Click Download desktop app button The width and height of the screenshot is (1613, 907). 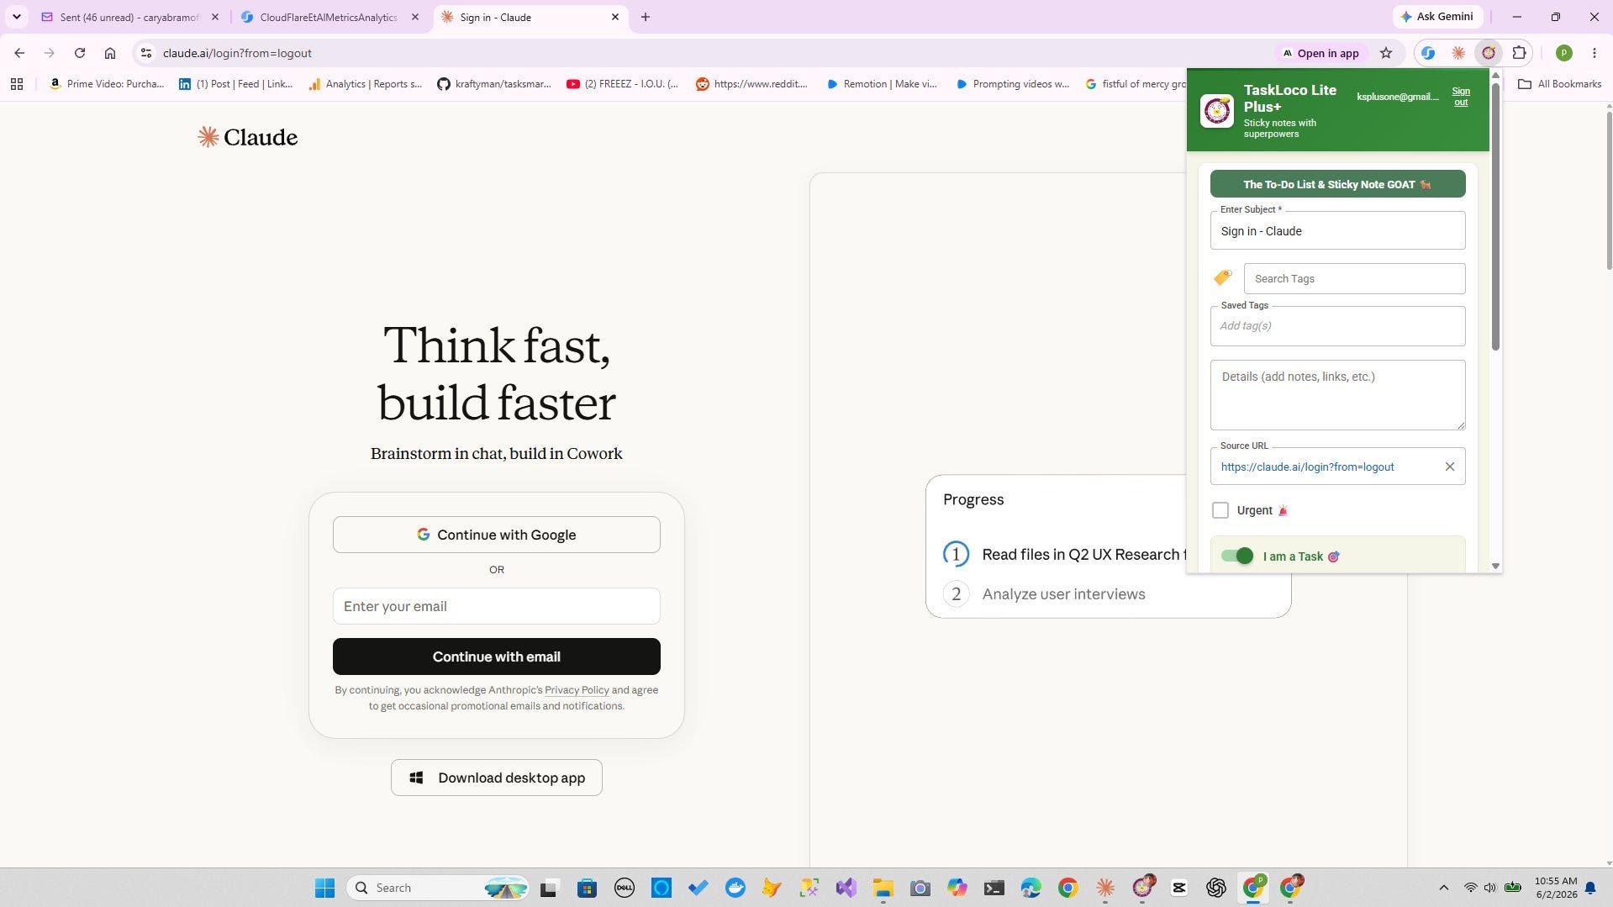coord(497,778)
